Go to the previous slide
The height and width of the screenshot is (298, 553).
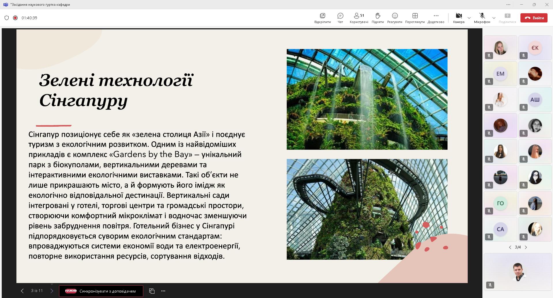pos(22,291)
